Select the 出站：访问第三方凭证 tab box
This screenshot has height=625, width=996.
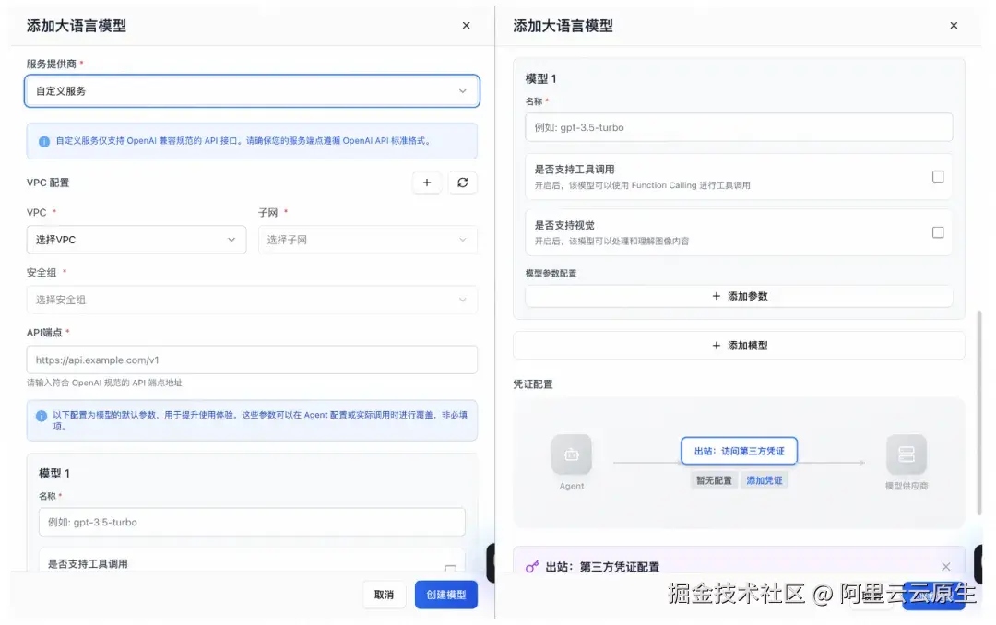pyautogui.click(x=739, y=451)
